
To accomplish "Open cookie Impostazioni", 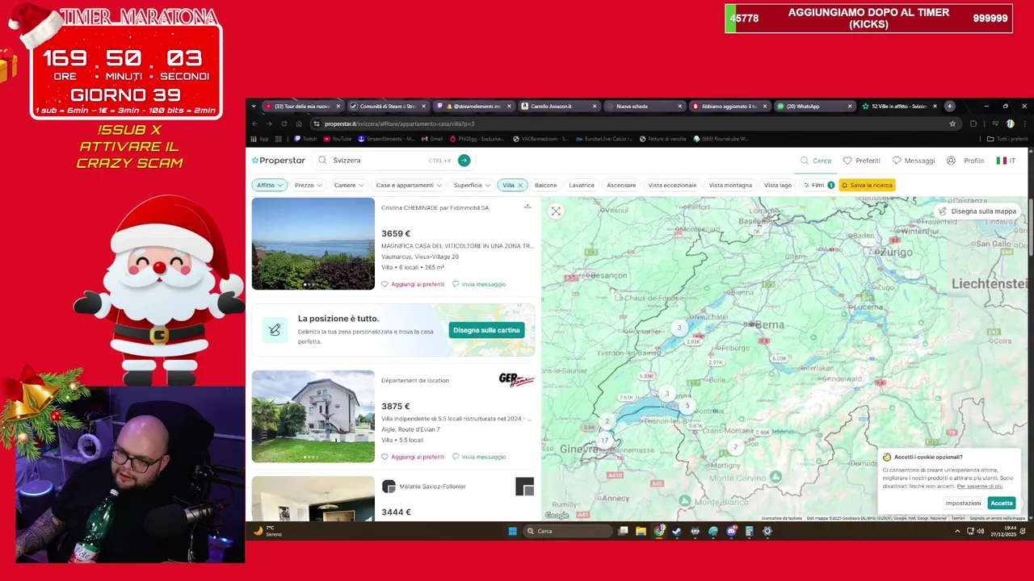I will pyautogui.click(x=963, y=503).
